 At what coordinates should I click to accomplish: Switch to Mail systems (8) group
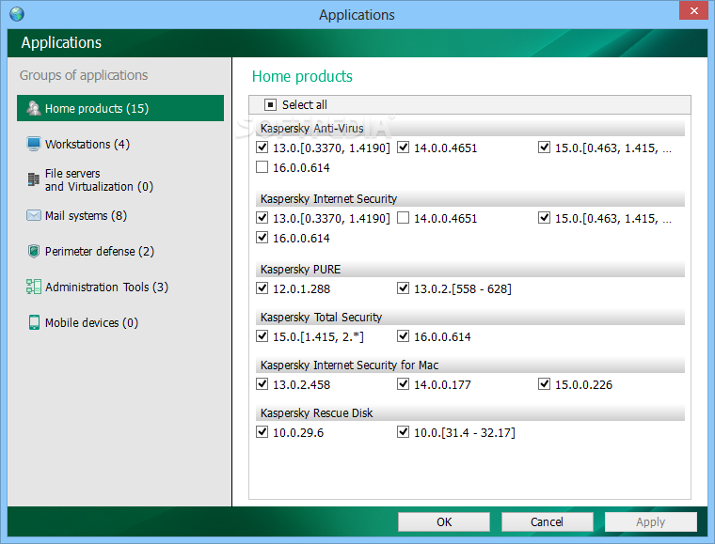click(x=86, y=216)
